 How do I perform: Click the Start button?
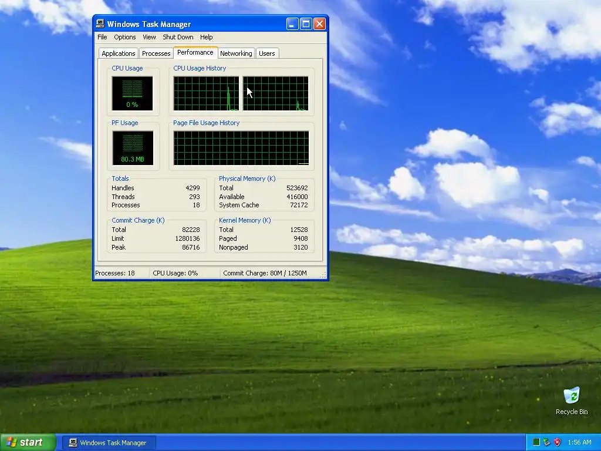coord(28,442)
